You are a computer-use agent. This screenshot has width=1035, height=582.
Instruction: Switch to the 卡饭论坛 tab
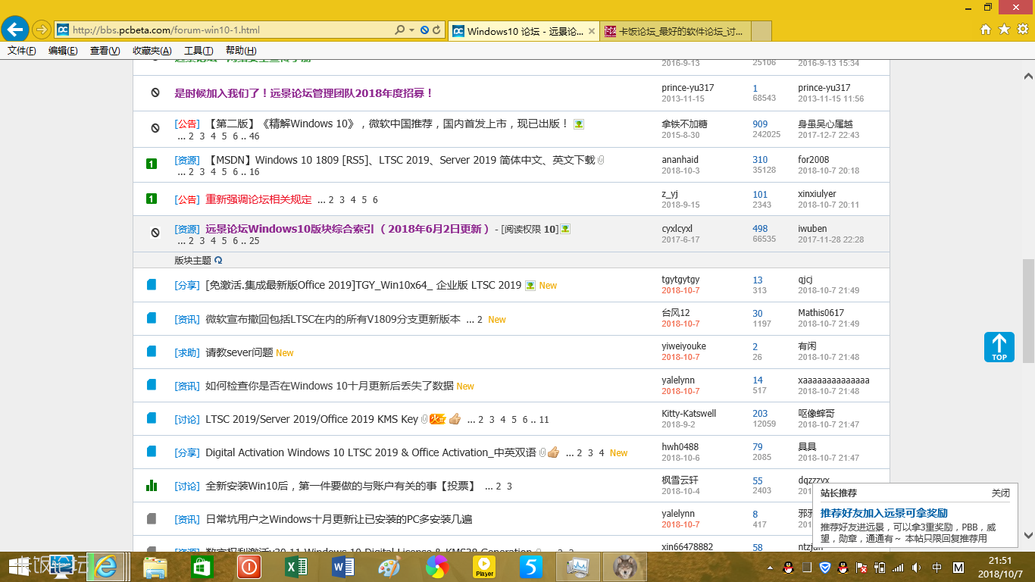[x=675, y=31]
